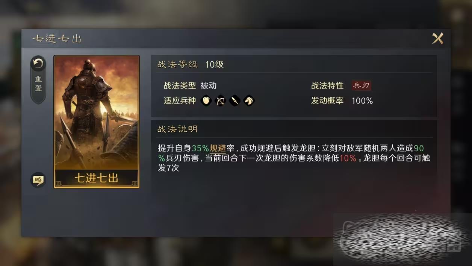Click the red 10% reduction value

[348, 158]
